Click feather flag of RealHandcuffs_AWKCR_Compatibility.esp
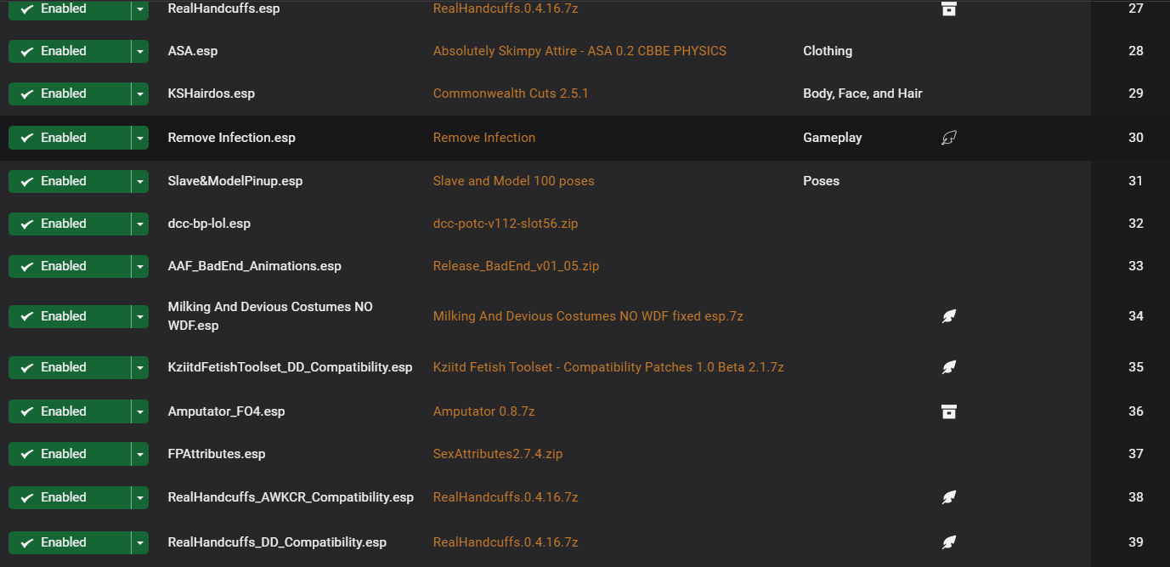The width and height of the screenshot is (1170, 567). click(x=949, y=497)
